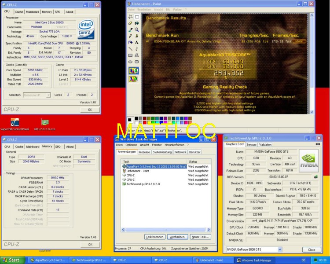Activate the Pencil tool in Paint
The height and width of the screenshot is (264, 330).
[131, 36]
